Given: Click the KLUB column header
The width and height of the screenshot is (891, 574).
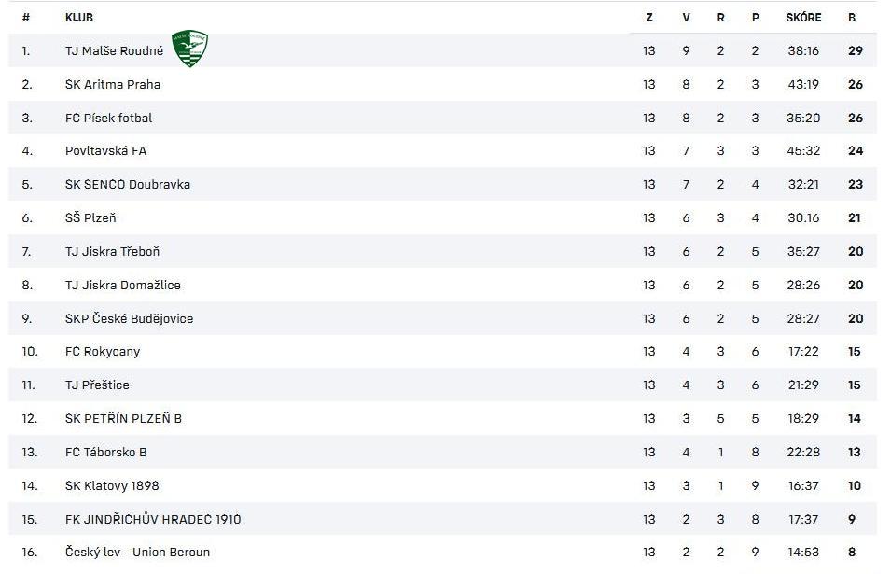Looking at the screenshot, I should 79,18.
